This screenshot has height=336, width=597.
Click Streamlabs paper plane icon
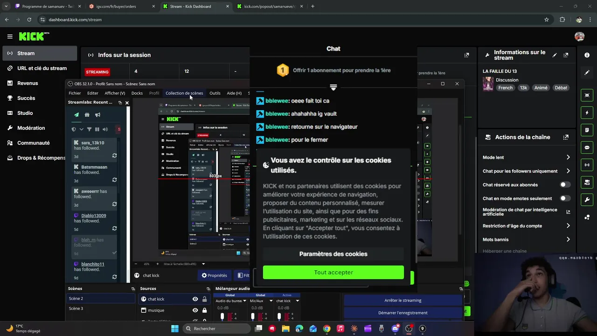pyautogui.click(x=76, y=115)
